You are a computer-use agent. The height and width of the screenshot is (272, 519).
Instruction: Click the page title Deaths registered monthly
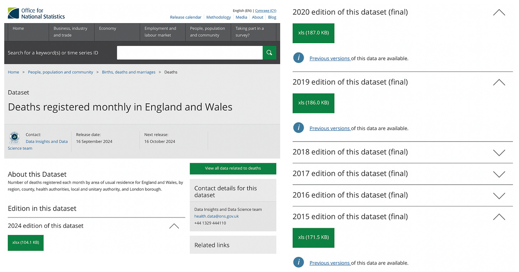120,107
